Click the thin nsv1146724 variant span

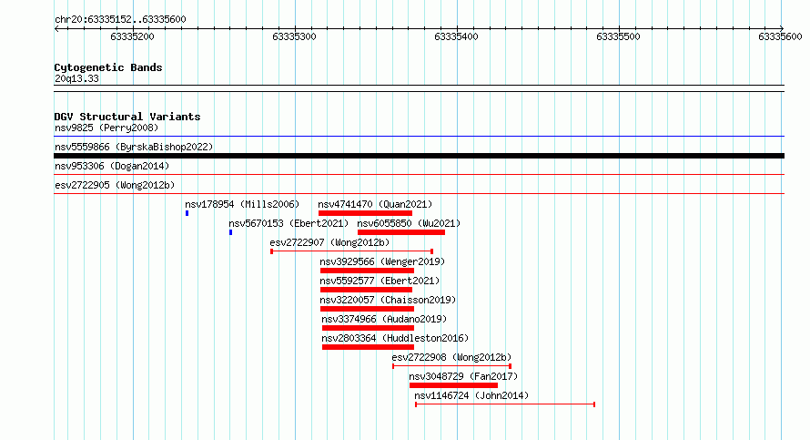coord(505,404)
